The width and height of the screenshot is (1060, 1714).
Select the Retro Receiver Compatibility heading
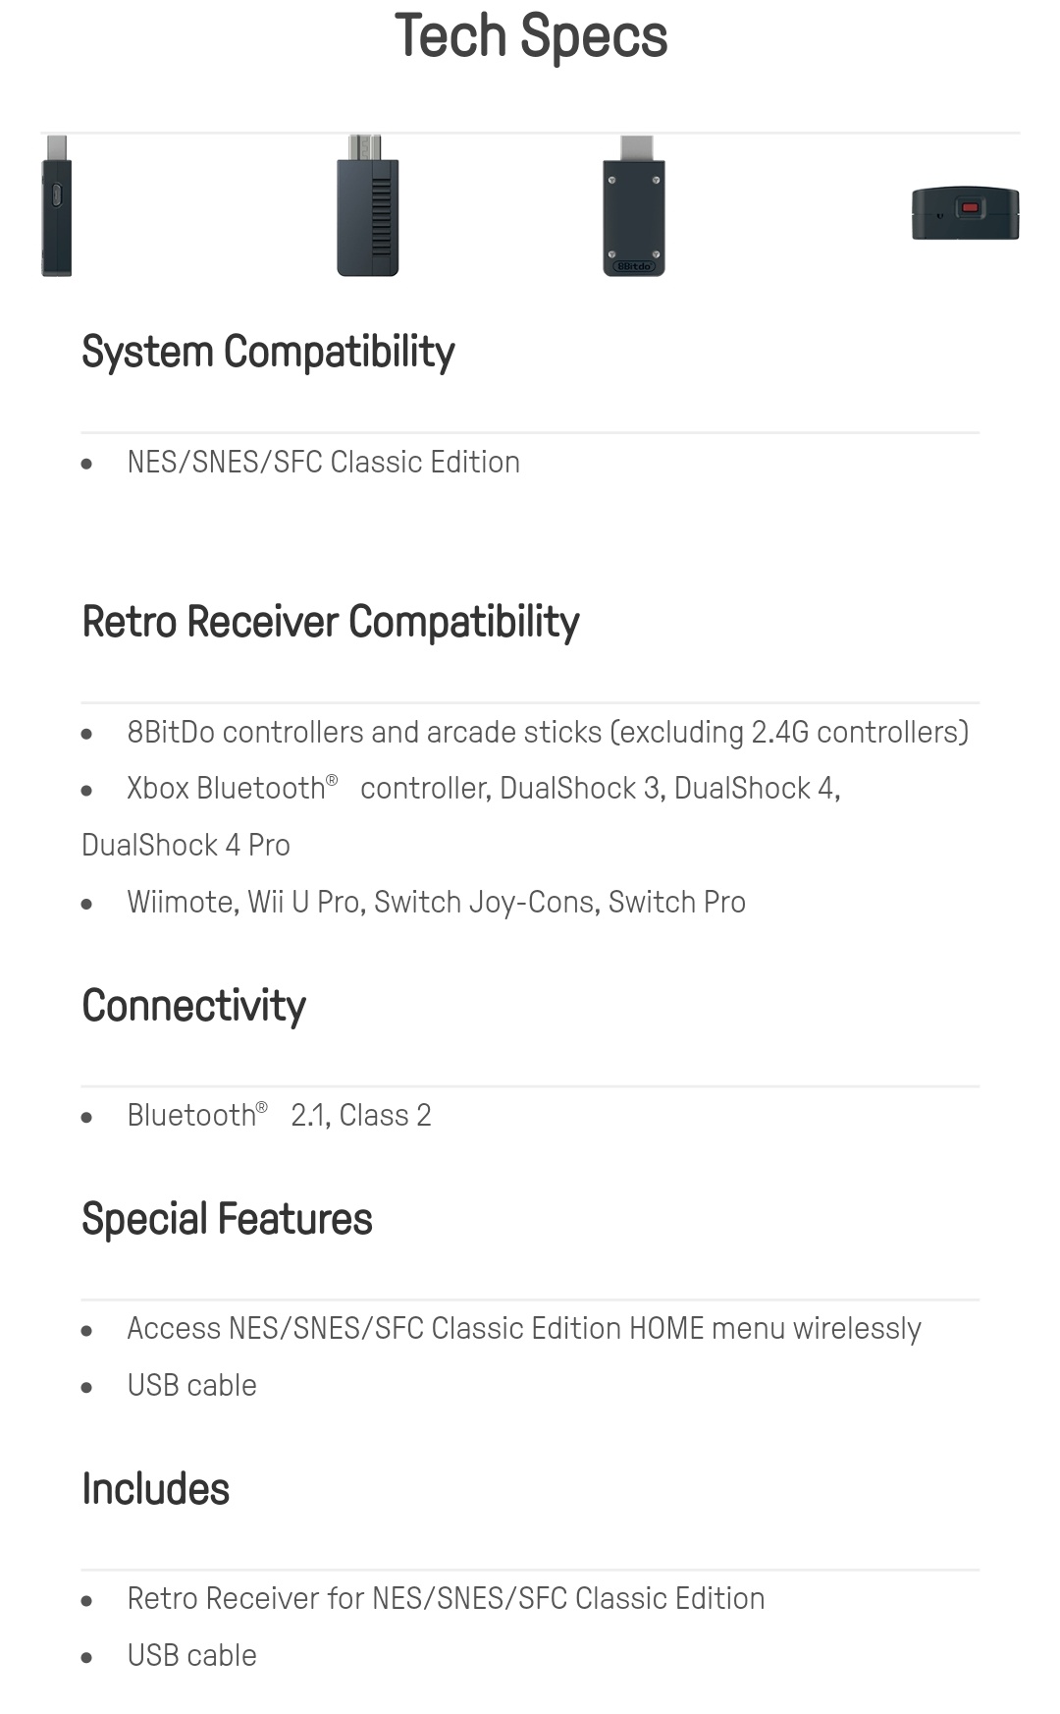click(331, 623)
